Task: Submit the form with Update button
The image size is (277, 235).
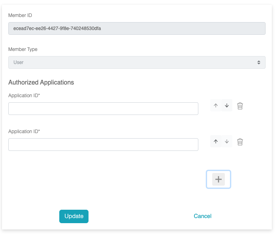Action: coord(74,216)
